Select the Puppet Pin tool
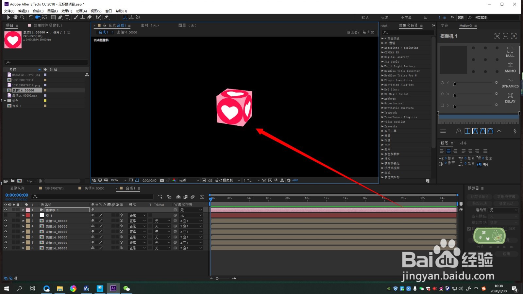Viewport: 523px width, 294px height. (107, 17)
